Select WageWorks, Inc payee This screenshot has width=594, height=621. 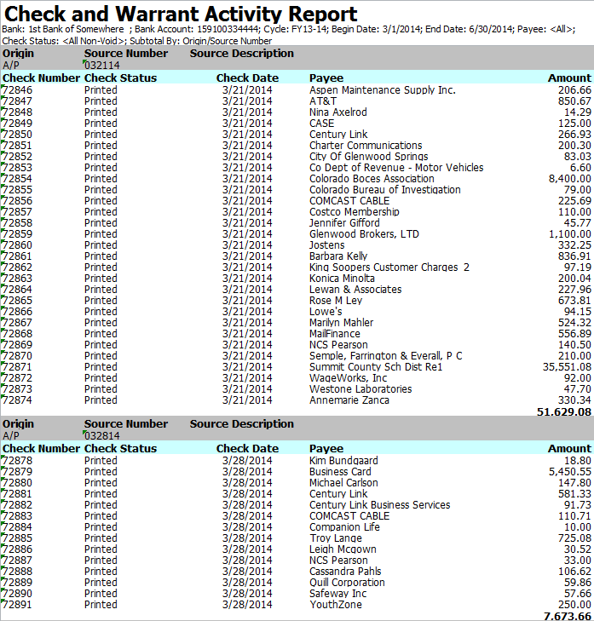coord(349,378)
